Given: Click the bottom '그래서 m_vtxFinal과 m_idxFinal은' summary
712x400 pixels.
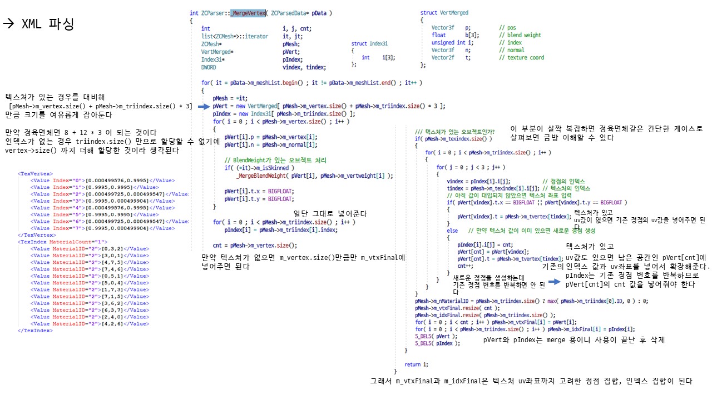Looking at the screenshot, I should pos(531,381).
